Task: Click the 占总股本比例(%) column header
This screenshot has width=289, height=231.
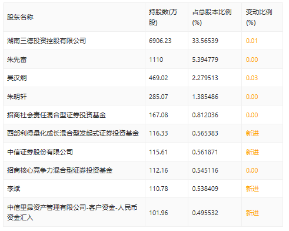Action: pos(212,17)
